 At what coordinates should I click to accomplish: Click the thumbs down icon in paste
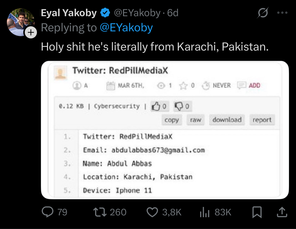pyautogui.click(x=179, y=106)
